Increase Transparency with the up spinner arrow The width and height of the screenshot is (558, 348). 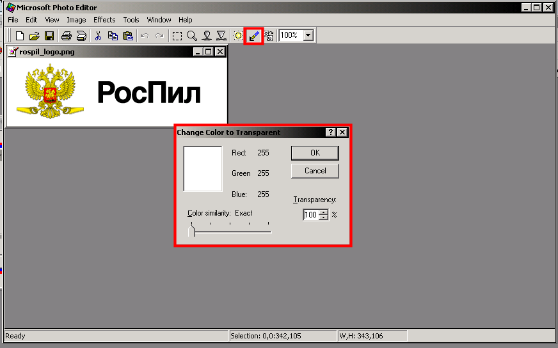324,212
